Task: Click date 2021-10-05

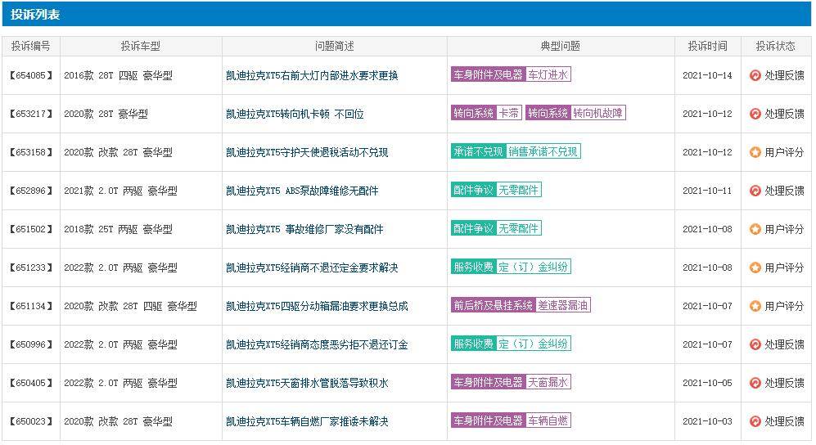Action: click(x=707, y=383)
